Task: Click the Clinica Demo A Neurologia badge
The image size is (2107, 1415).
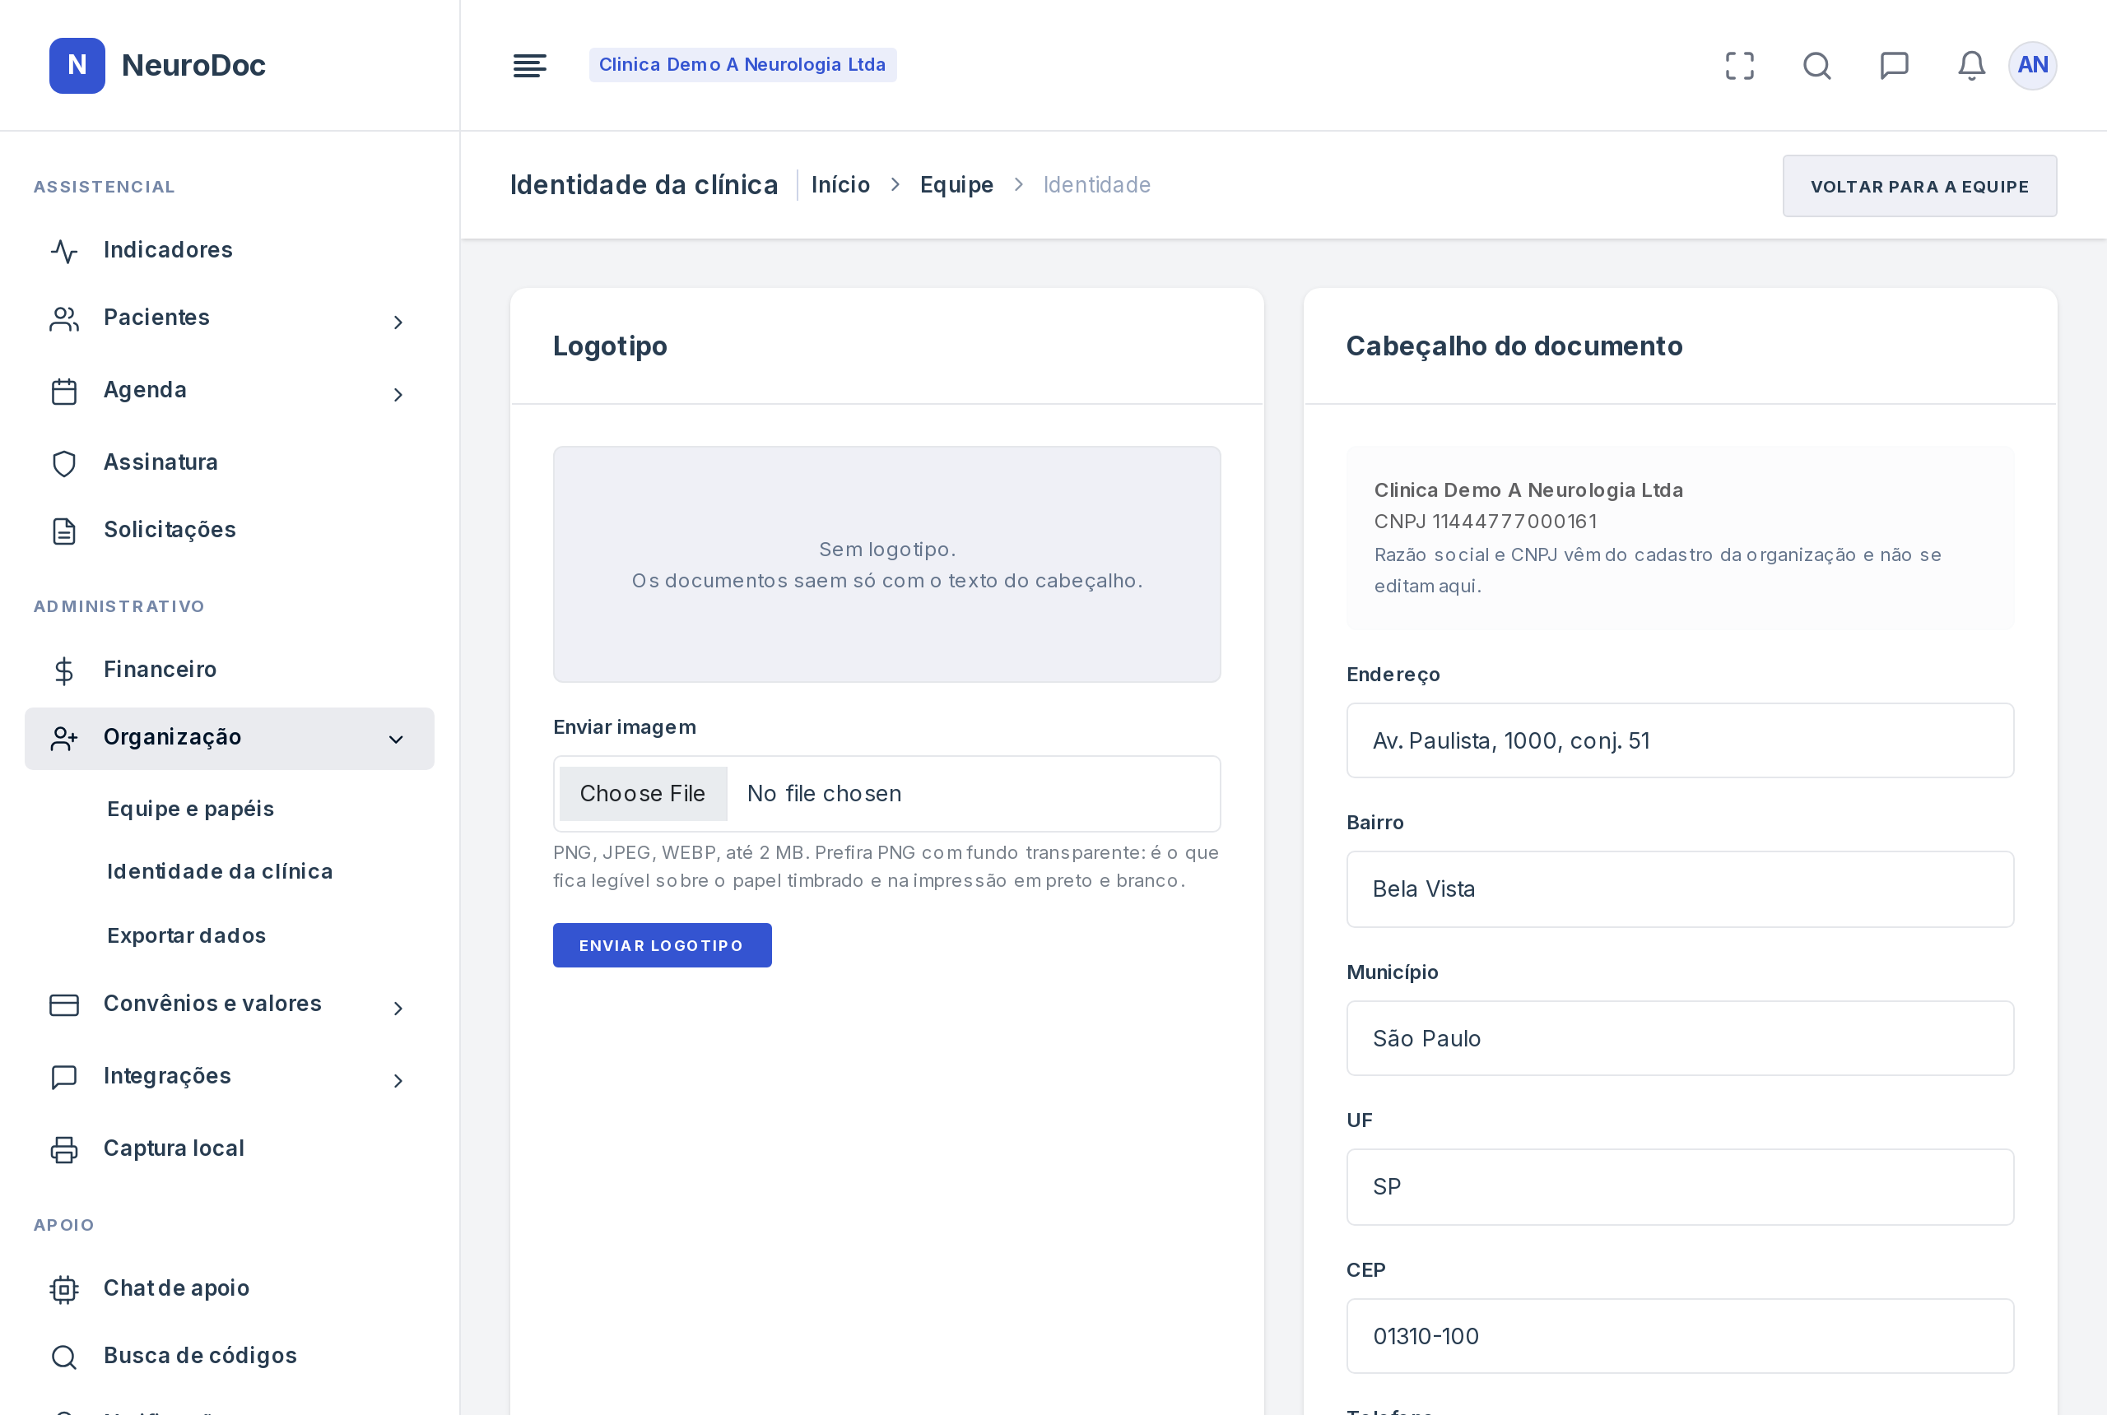Action: pos(742,65)
